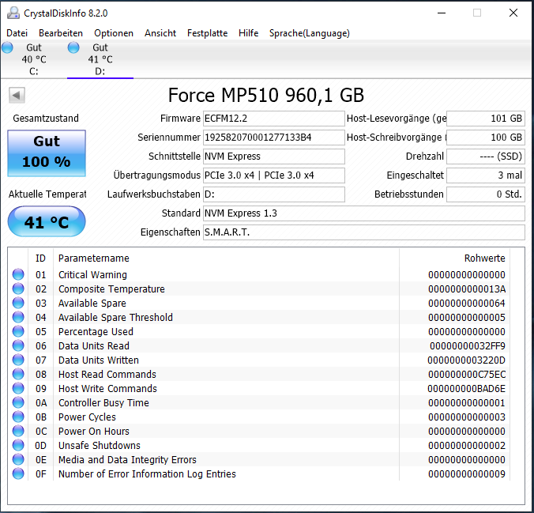534x513 pixels.
Task: Select the D: drive status orb
Action: coord(74,48)
